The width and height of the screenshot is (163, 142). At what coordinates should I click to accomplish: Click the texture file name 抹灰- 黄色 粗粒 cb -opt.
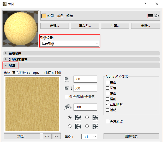point(21,73)
